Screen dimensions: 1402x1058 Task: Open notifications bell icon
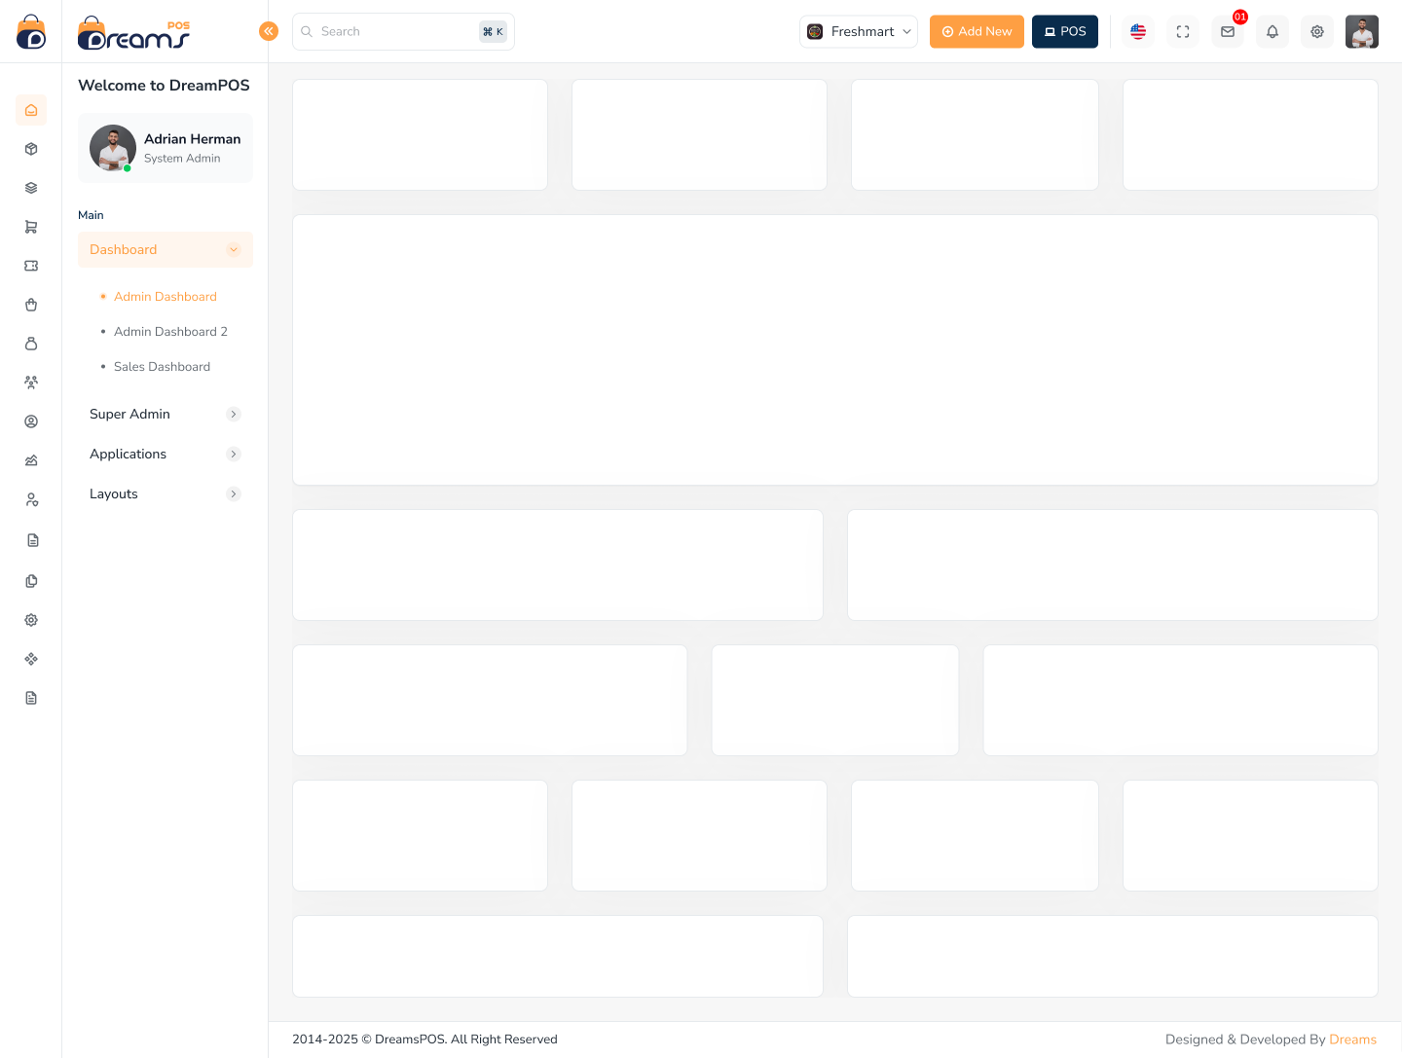[x=1273, y=32]
